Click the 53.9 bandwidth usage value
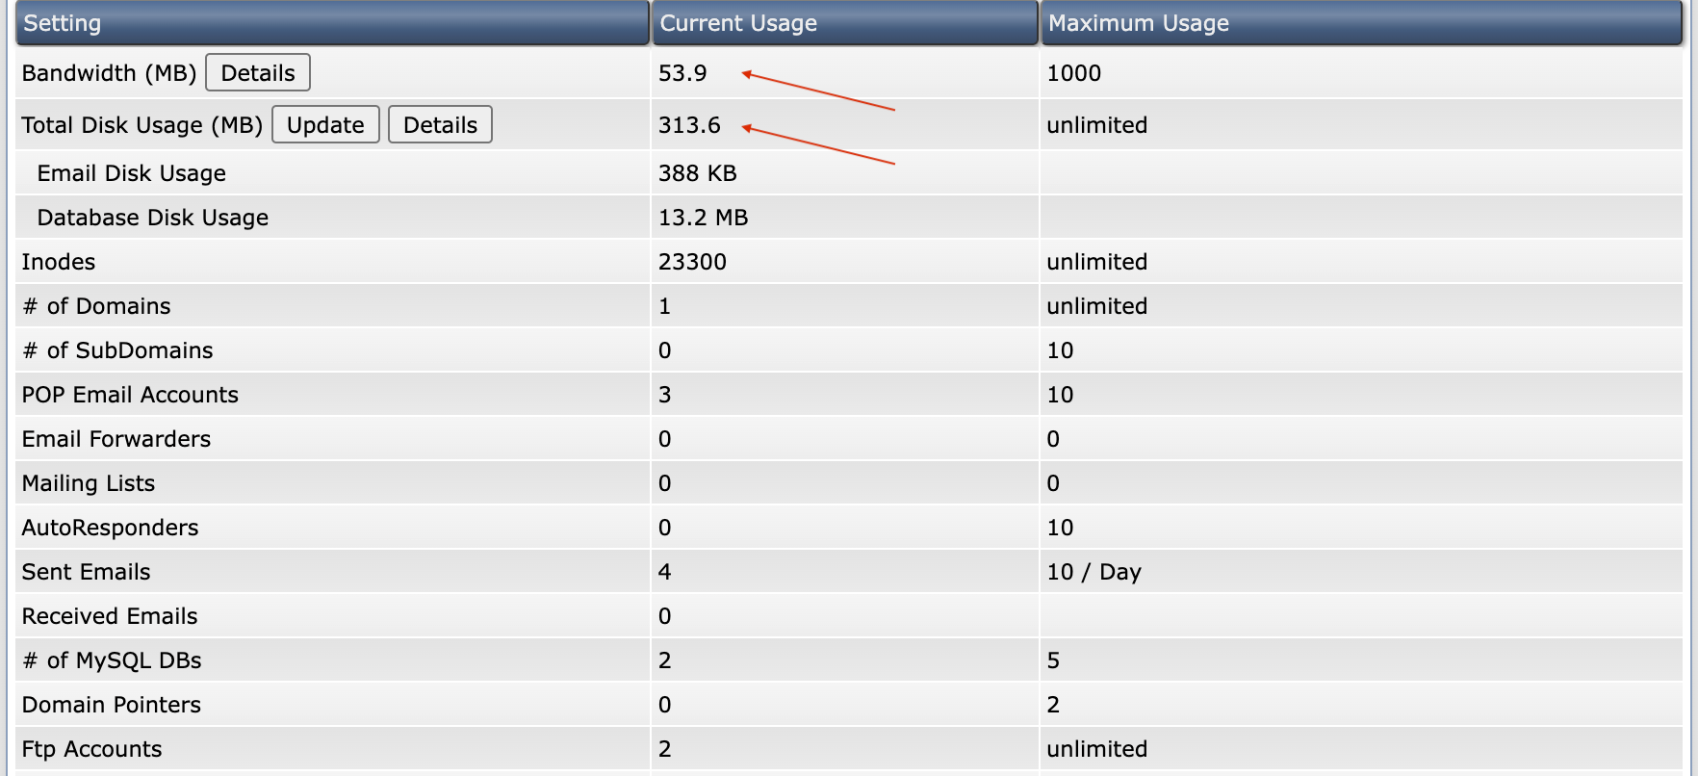 point(682,73)
